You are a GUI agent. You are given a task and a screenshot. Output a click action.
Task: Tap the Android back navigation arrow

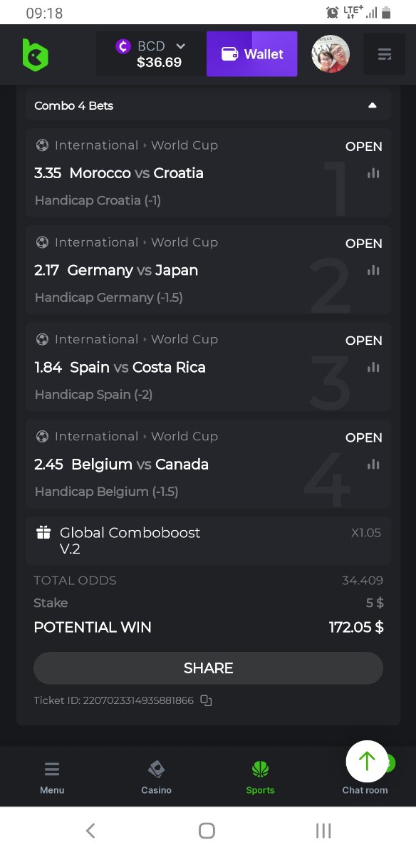(x=90, y=830)
